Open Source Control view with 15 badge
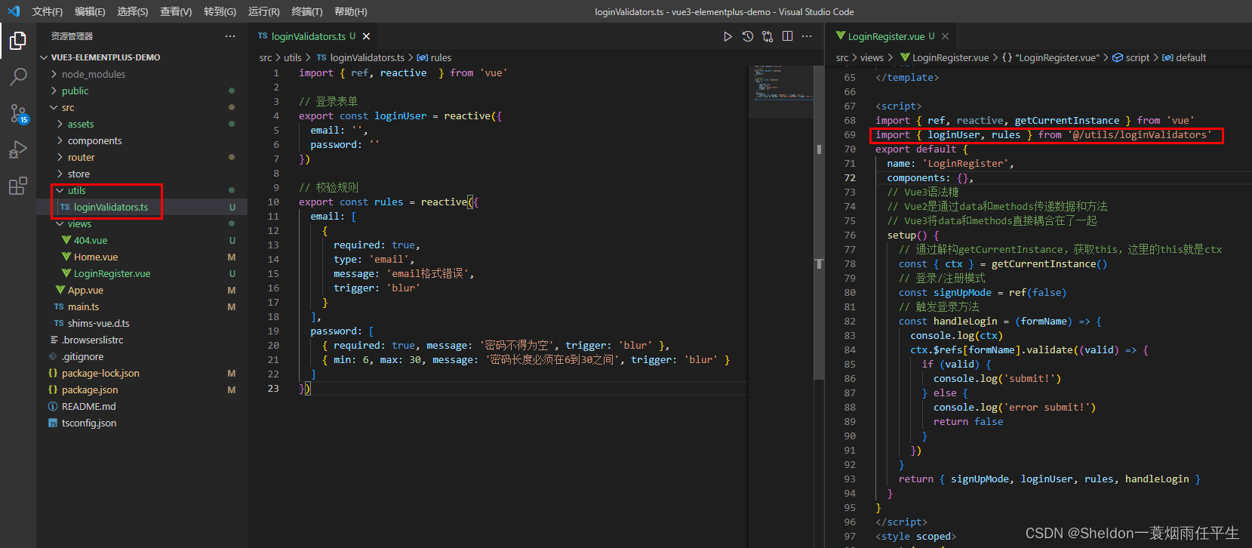This screenshot has height=548, width=1252. 18,113
